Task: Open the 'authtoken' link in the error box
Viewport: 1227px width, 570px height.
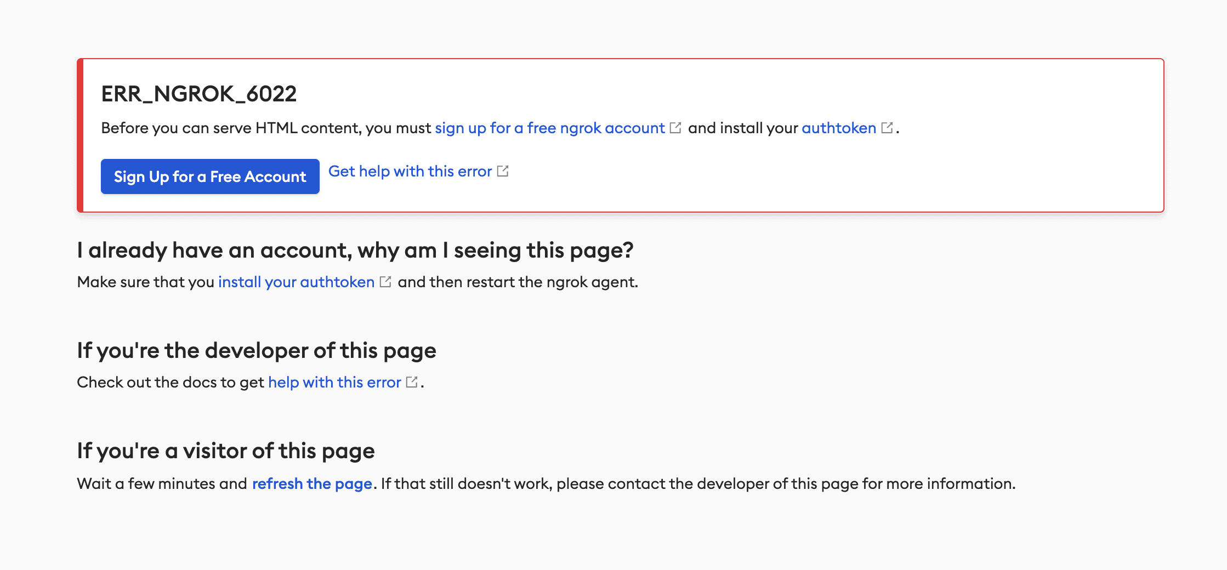Action: (839, 128)
